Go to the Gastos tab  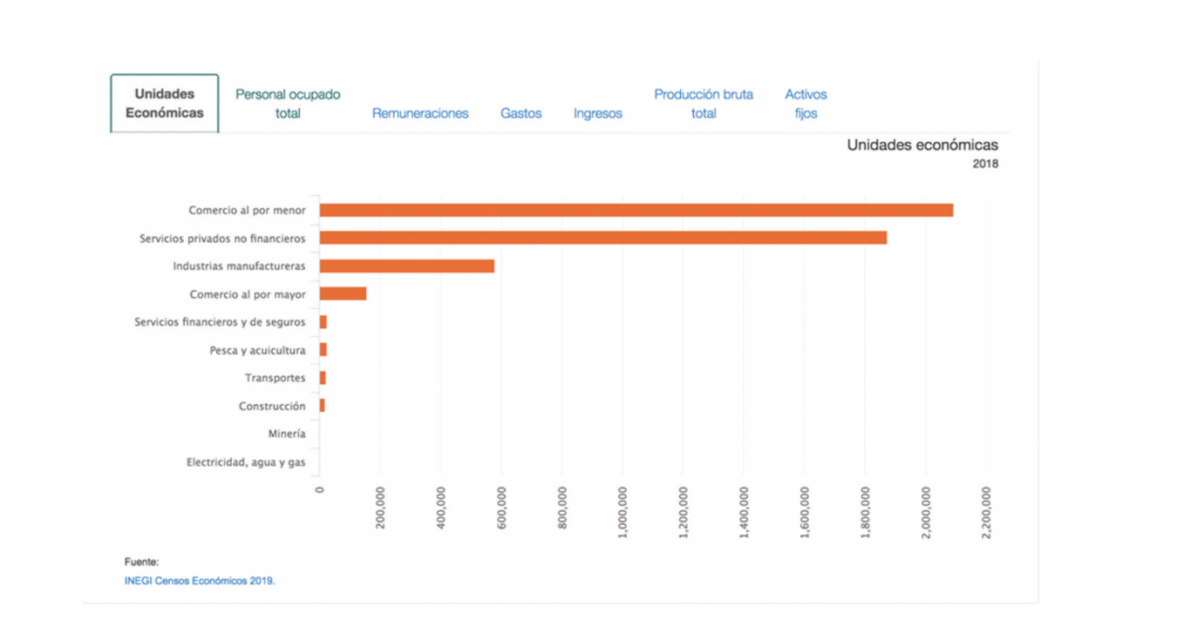click(520, 113)
